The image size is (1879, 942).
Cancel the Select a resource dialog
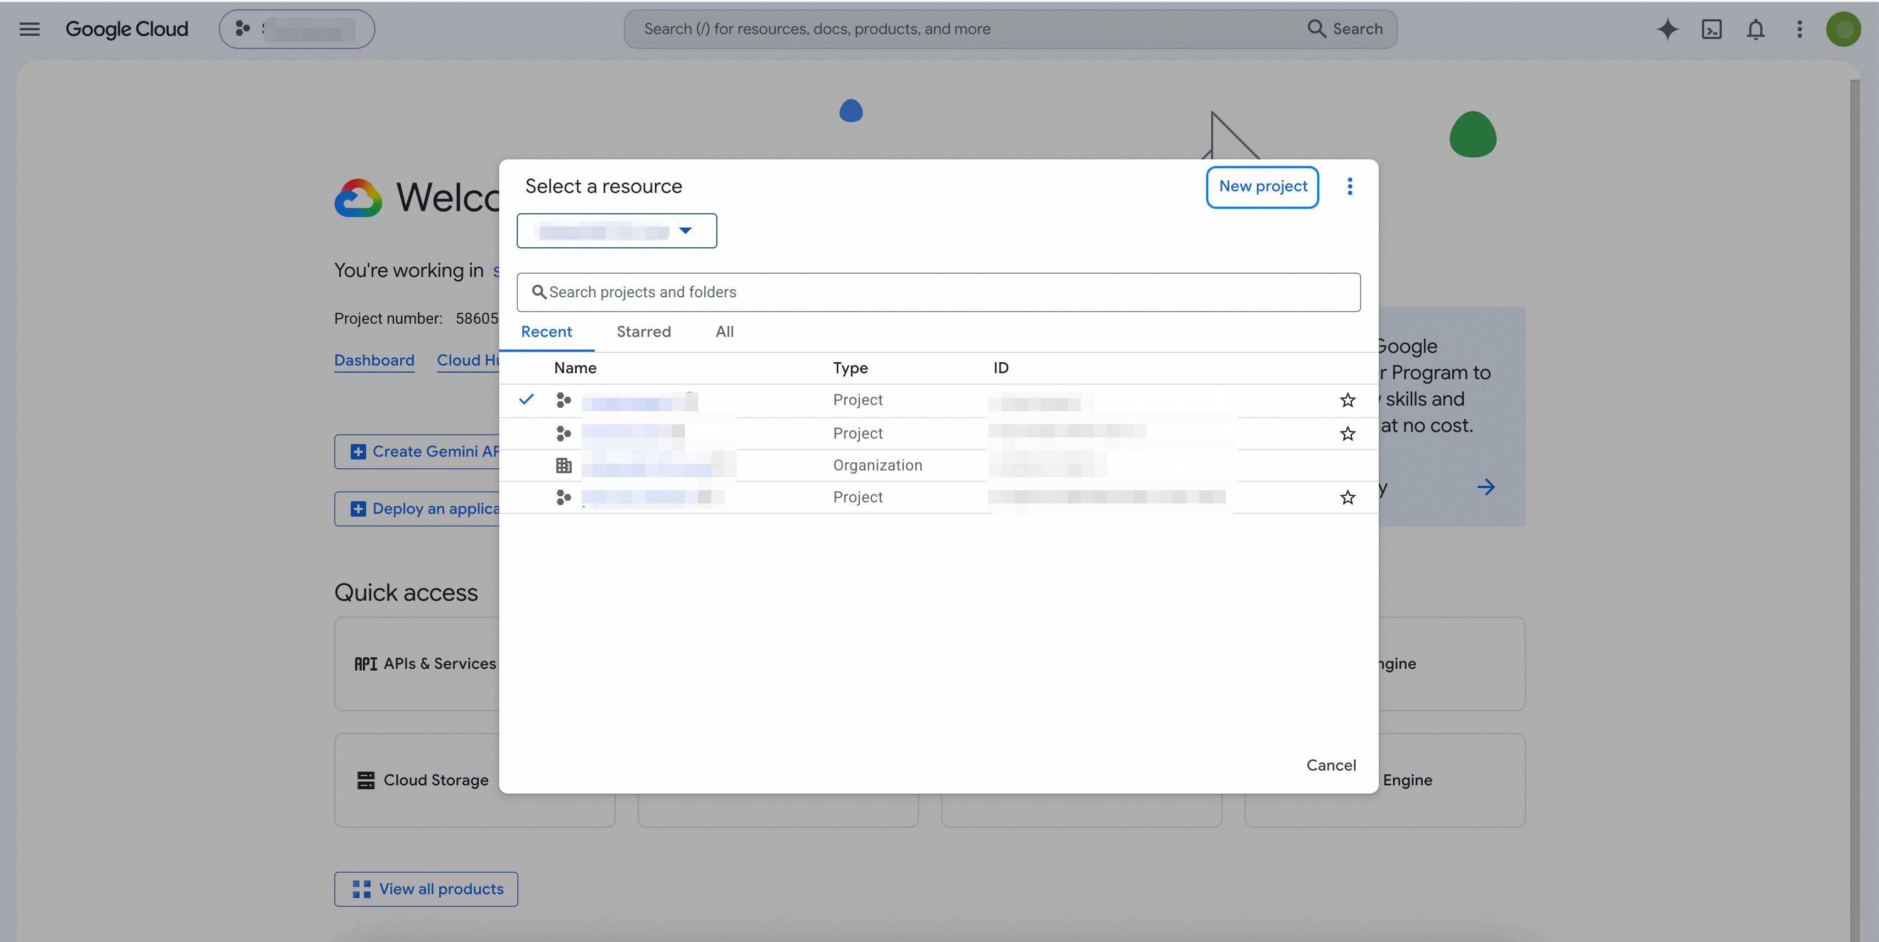1330,765
